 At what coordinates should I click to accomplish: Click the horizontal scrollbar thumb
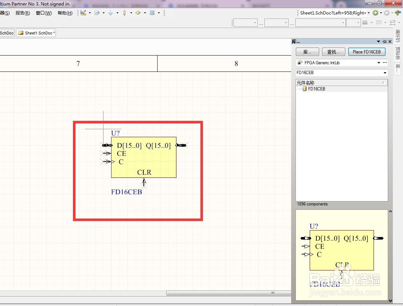point(229,293)
